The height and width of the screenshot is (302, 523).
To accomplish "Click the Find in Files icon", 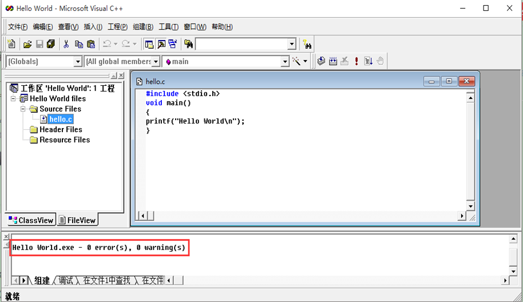I will click(x=188, y=44).
